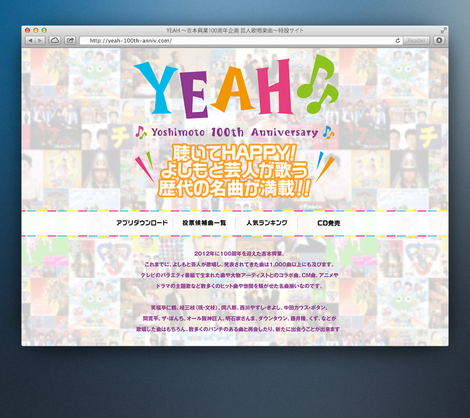Click the Reader button in the address bar

(x=416, y=40)
